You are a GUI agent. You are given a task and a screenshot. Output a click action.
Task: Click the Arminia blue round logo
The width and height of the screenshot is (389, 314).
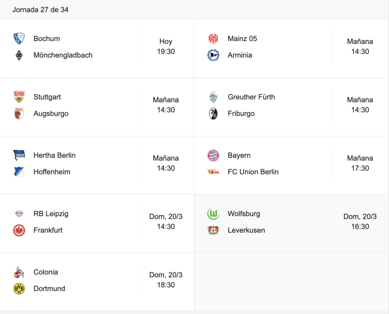tap(213, 55)
